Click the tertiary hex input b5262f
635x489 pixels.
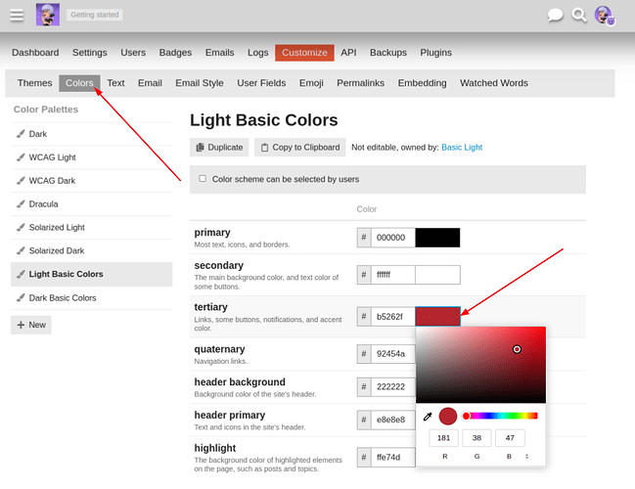tap(392, 317)
